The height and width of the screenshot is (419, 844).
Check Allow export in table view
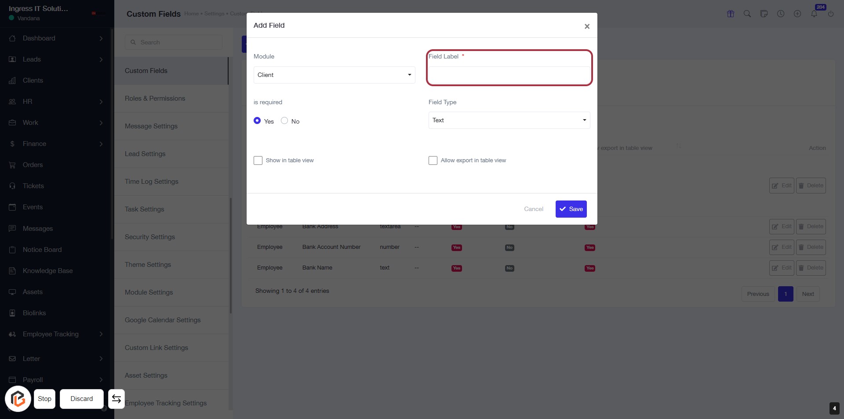tap(433, 160)
